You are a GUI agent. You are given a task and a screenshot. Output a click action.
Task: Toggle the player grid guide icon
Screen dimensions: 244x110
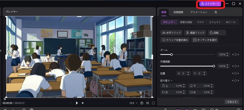click(x=148, y=103)
